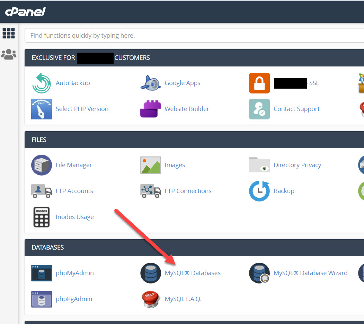Click the phpPgAdmin icon
Screen dimensions: 364x324
point(42,299)
